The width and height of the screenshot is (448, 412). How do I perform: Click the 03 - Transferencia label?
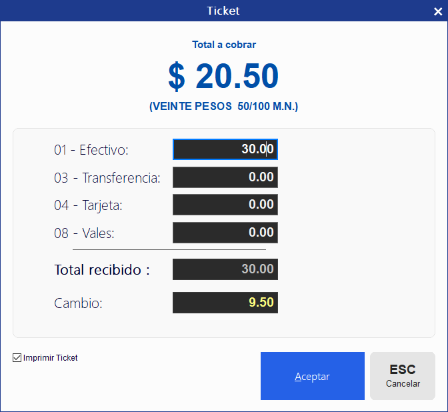pyautogui.click(x=107, y=178)
